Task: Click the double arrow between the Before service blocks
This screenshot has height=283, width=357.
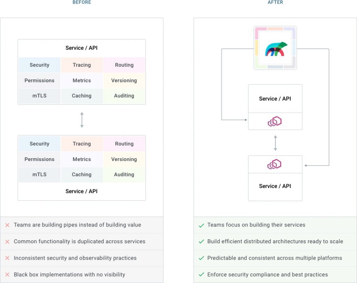Action: [82, 120]
